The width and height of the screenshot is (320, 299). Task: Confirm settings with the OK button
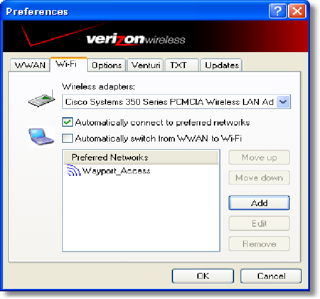203,276
